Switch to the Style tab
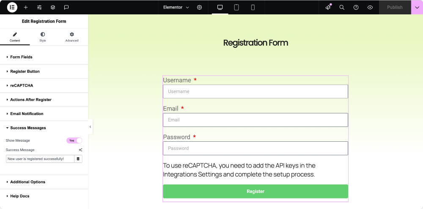 43,37
